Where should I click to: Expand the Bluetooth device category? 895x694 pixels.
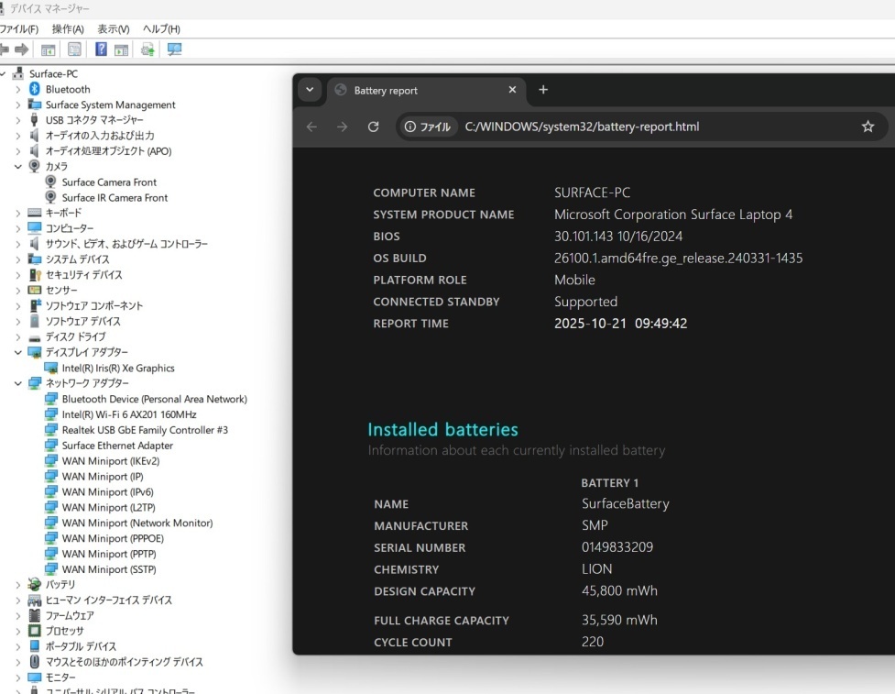[17, 90]
